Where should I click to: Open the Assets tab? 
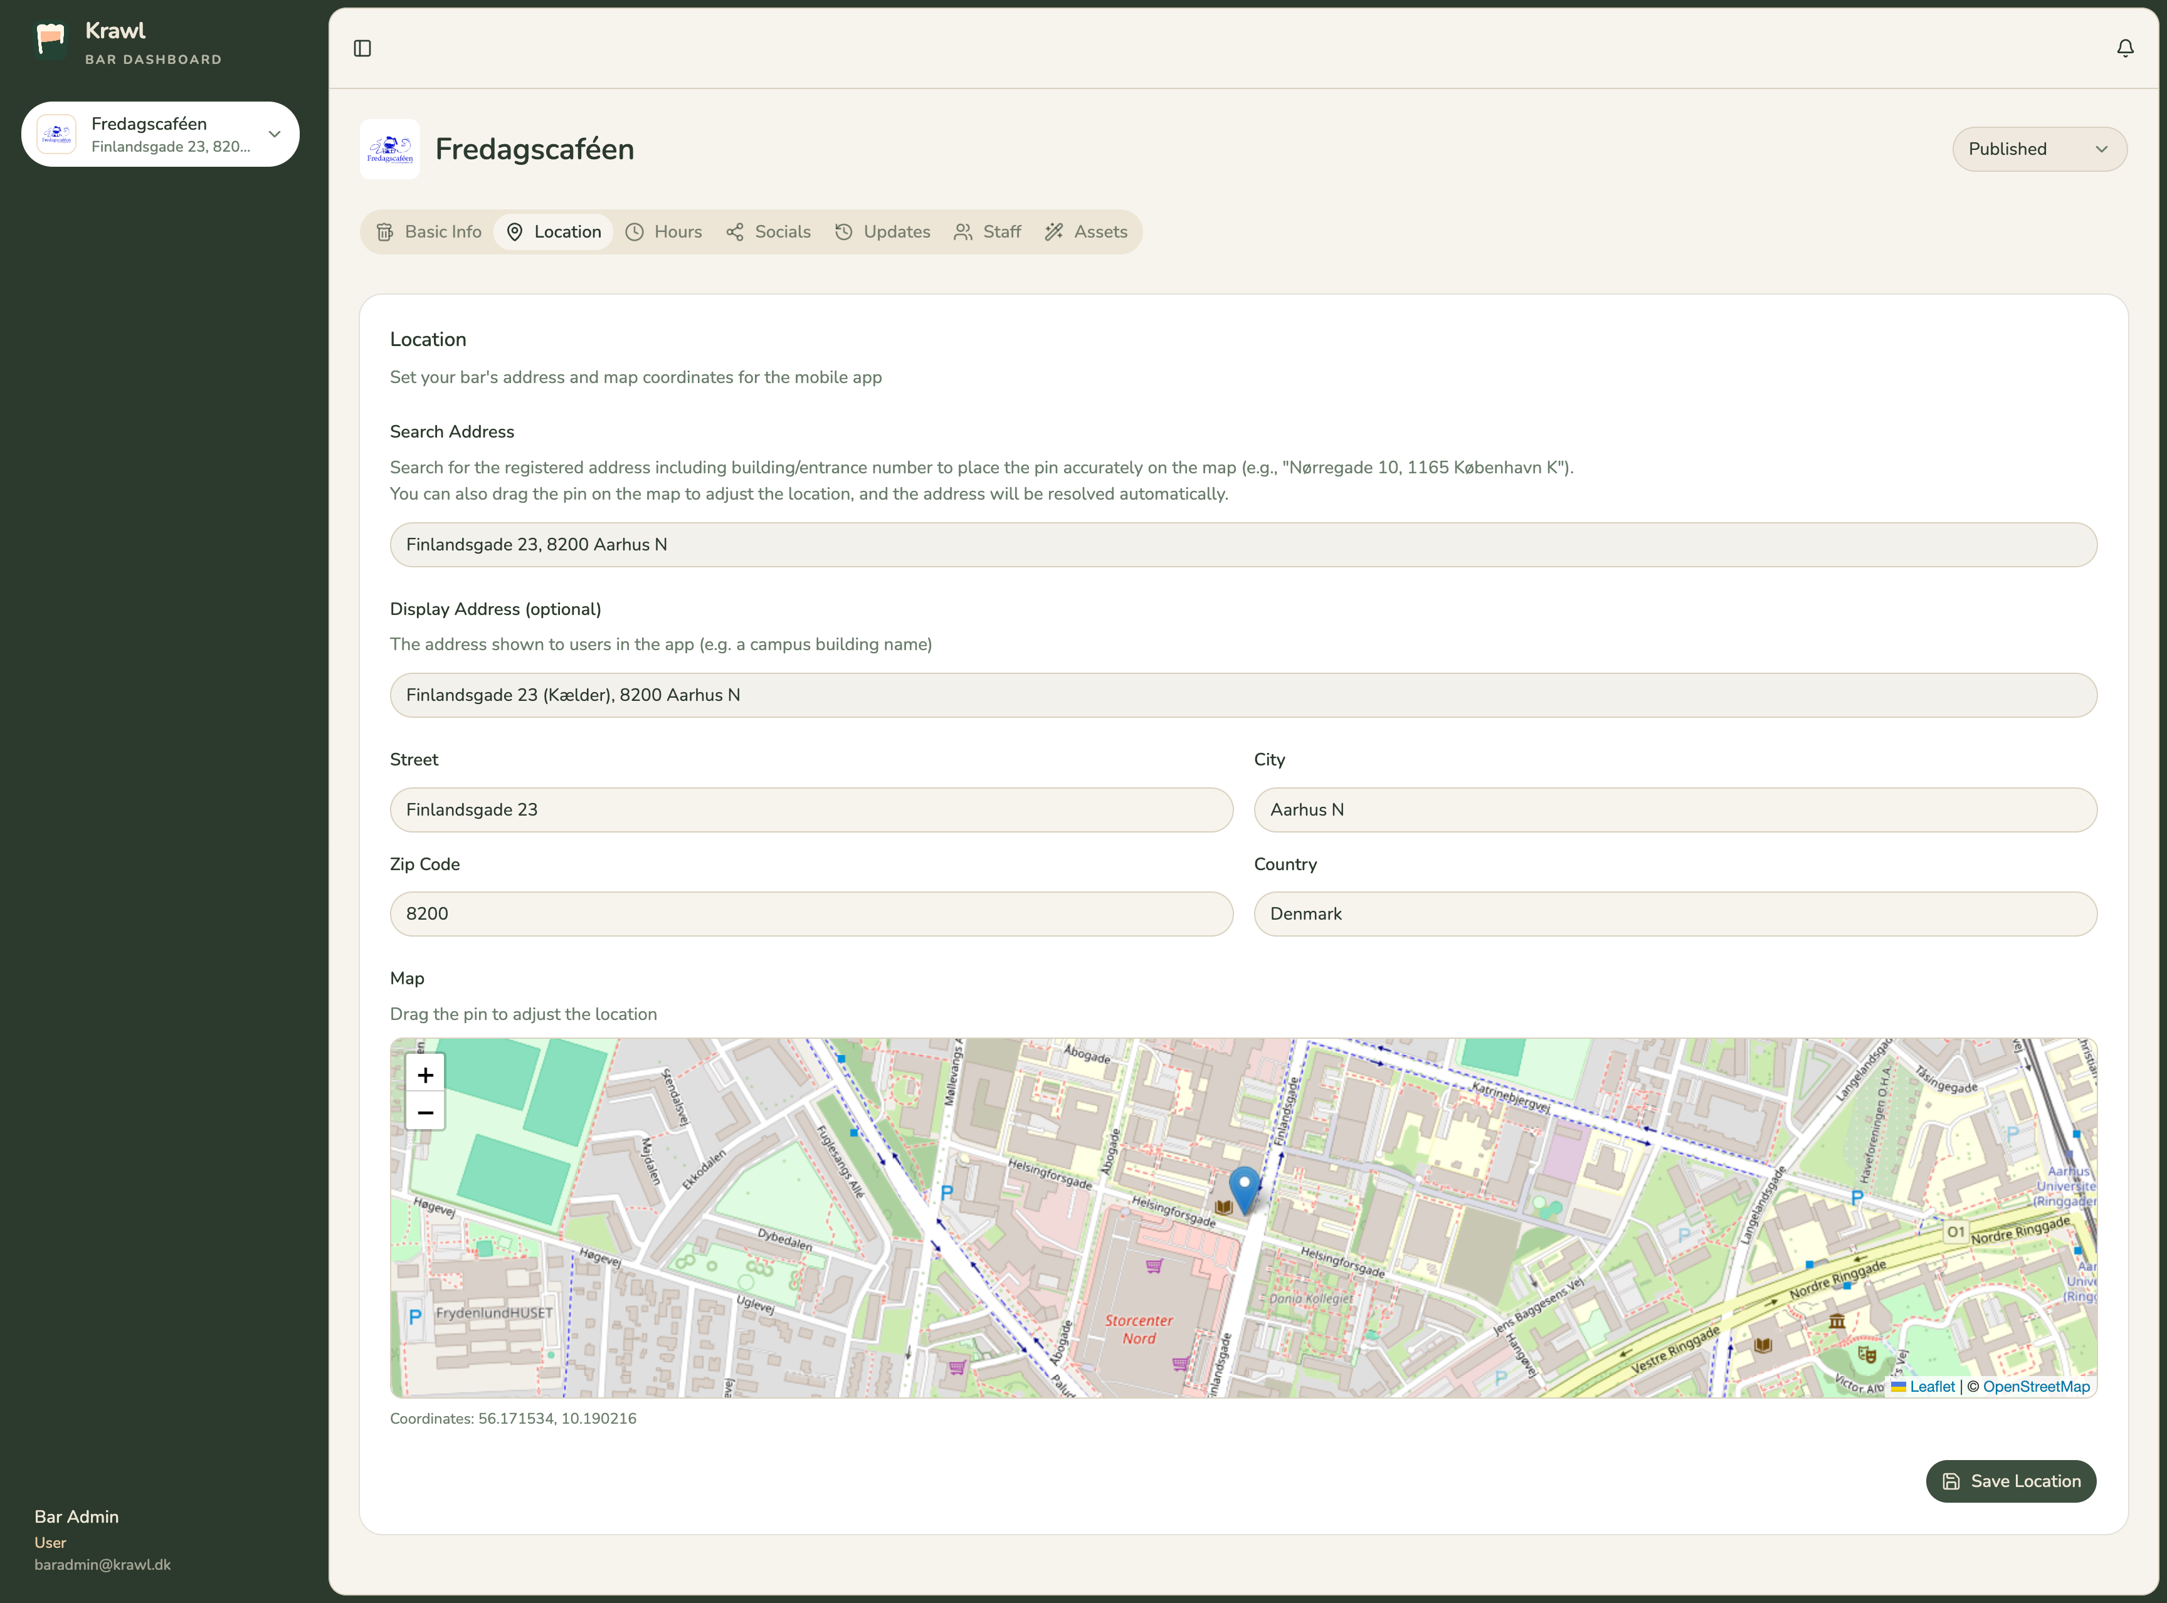coord(1086,232)
